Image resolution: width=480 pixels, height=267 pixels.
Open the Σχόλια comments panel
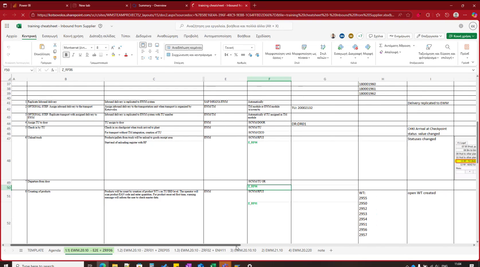coord(376,36)
